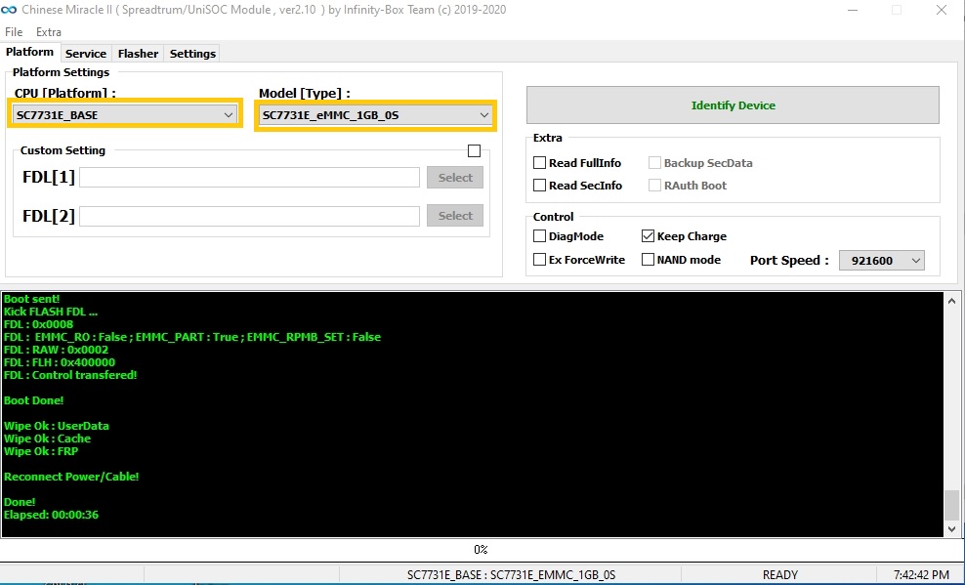Enable Ex ForceWrite checkbox
This screenshot has width=965, height=585.
(x=540, y=260)
